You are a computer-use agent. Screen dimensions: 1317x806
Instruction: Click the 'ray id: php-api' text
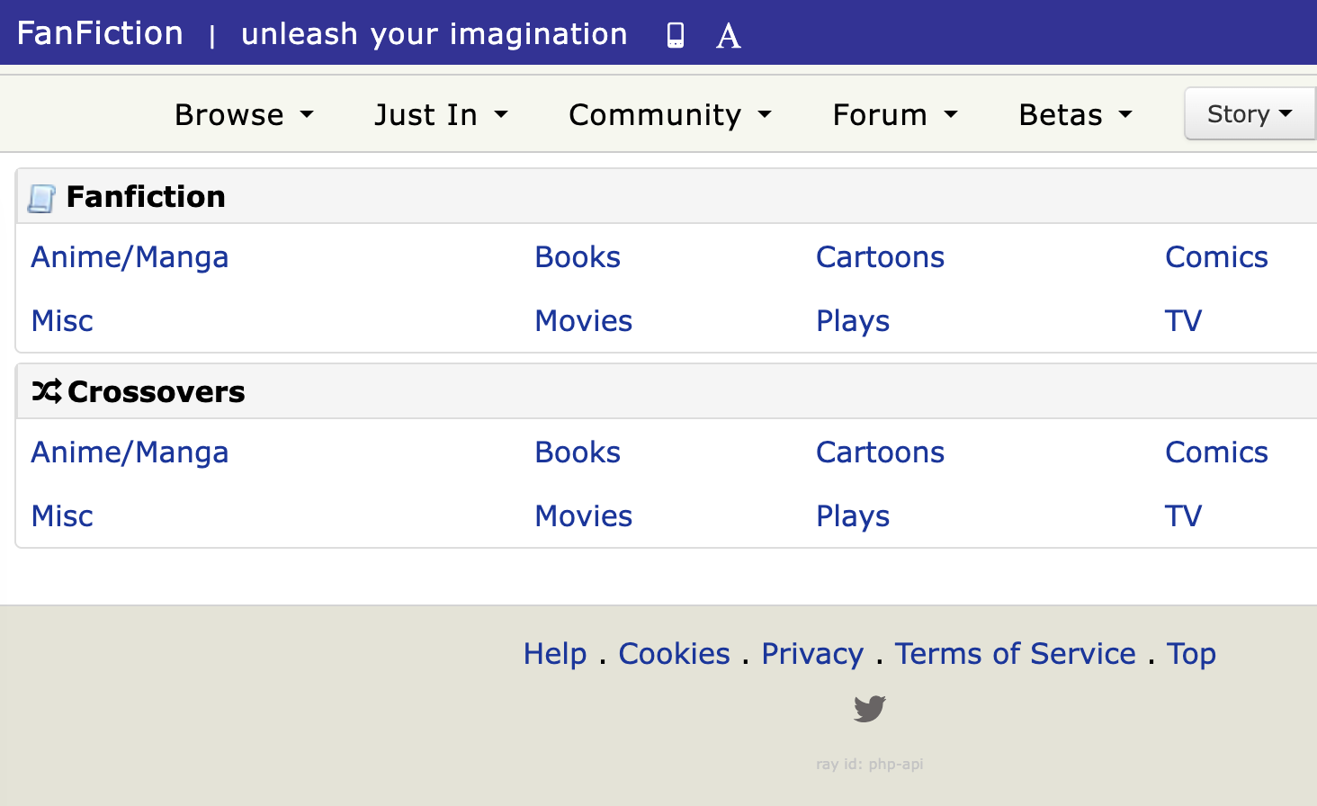(x=870, y=764)
